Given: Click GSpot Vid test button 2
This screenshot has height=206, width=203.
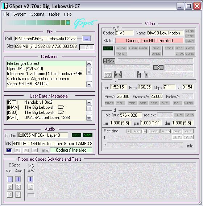Looking at the screenshot, I should [10, 187].
